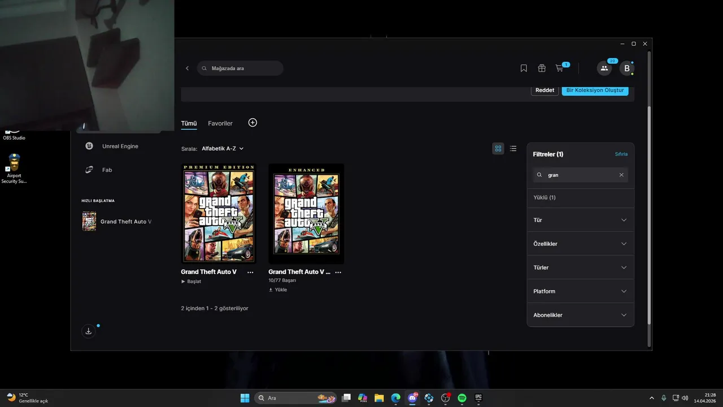This screenshot has height=407, width=723.
Task: Open Epic Games Launcher on taskbar
Action: coord(478,398)
